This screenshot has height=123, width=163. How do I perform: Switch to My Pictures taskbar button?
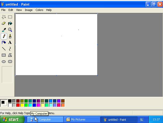tap(82, 119)
